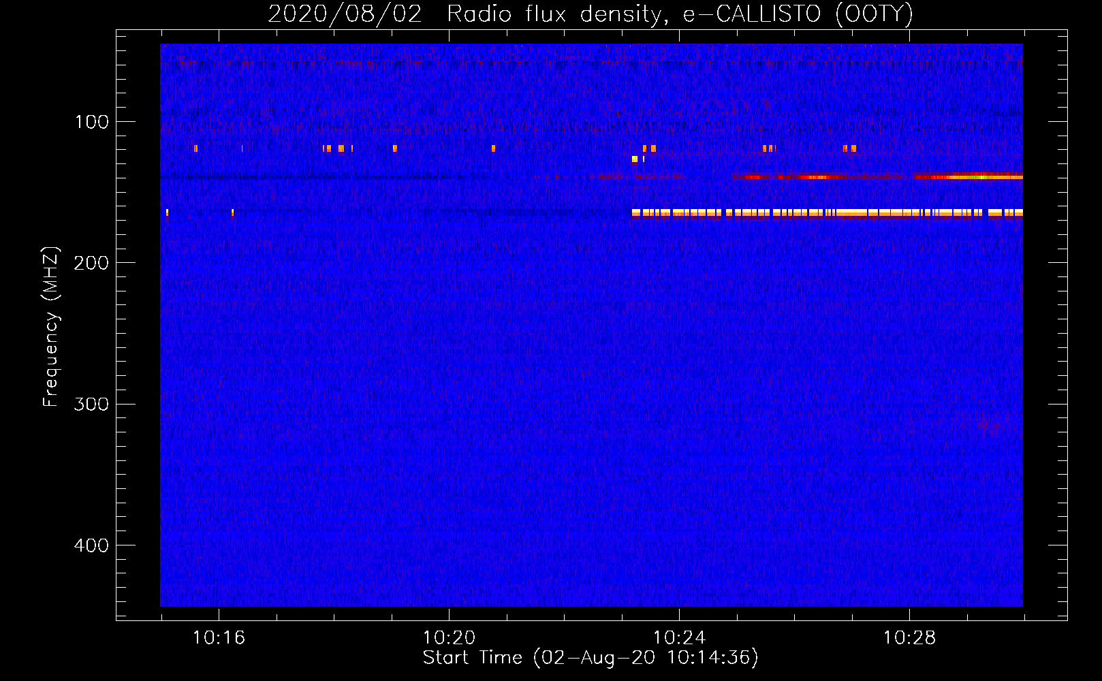Click the "Frequency (MHZ)" axis label

51,327
